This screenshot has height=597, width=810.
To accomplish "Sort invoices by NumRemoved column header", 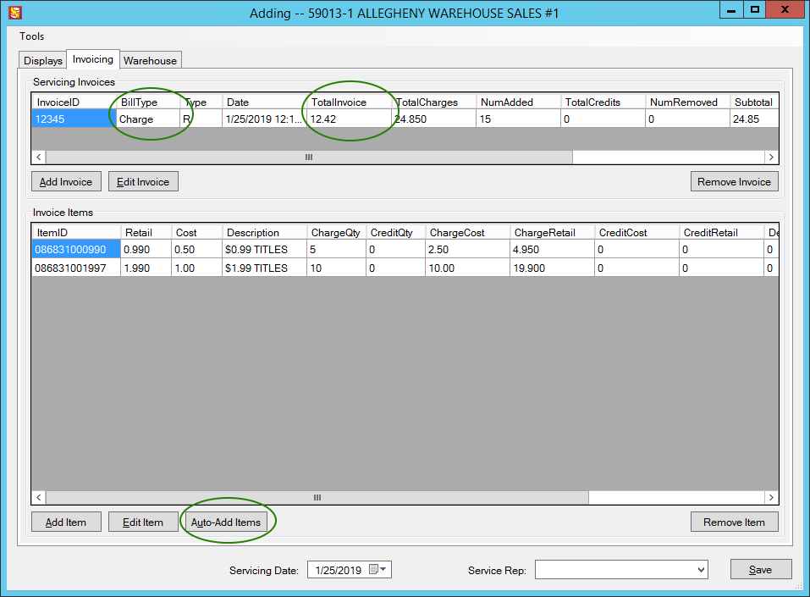I will [687, 102].
